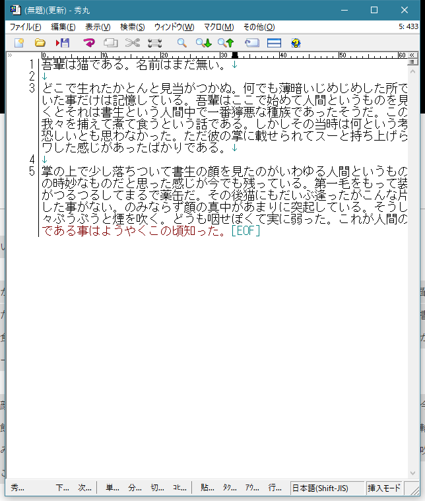Open the ウィンドウ(W) menu

pos(174,27)
